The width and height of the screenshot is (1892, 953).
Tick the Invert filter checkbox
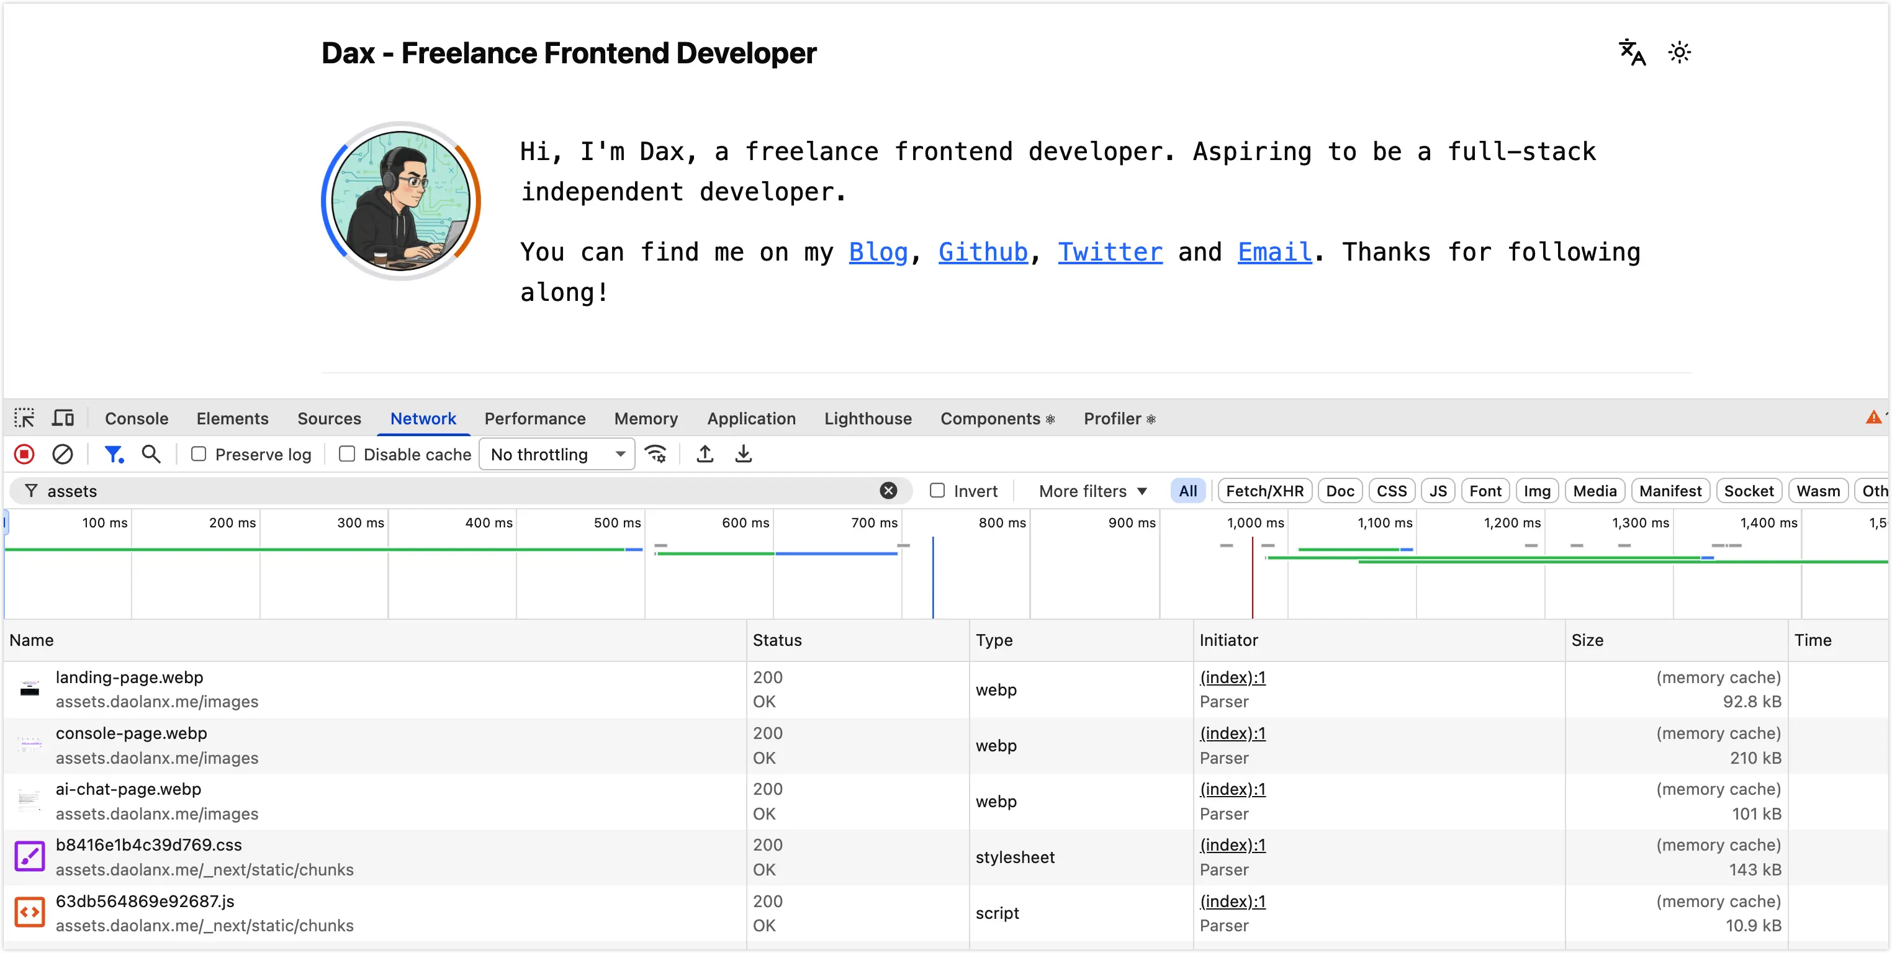(937, 490)
